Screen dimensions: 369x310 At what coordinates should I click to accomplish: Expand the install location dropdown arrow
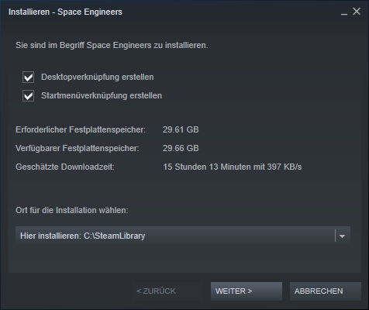pyautogui.click(x=342, y=236)
